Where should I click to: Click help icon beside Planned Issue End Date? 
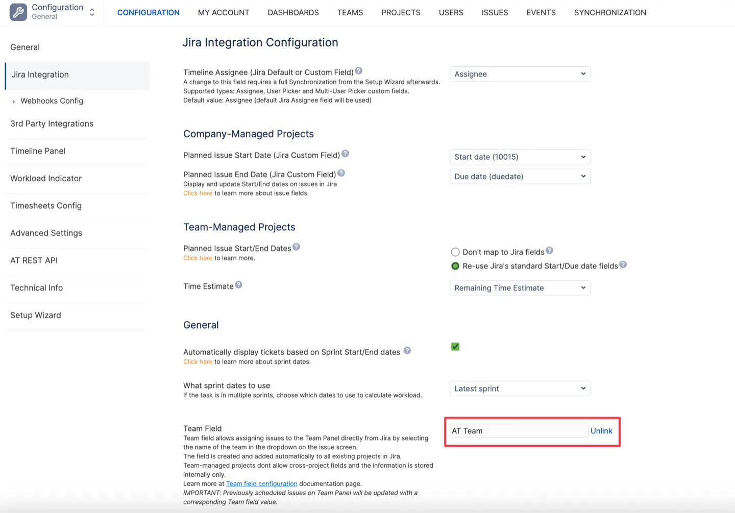click(341, 173)
